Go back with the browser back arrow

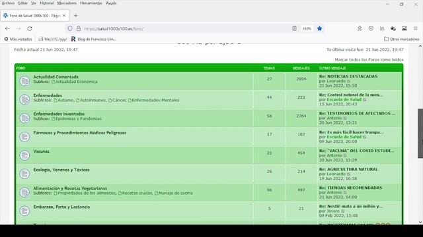pos(7,28)
